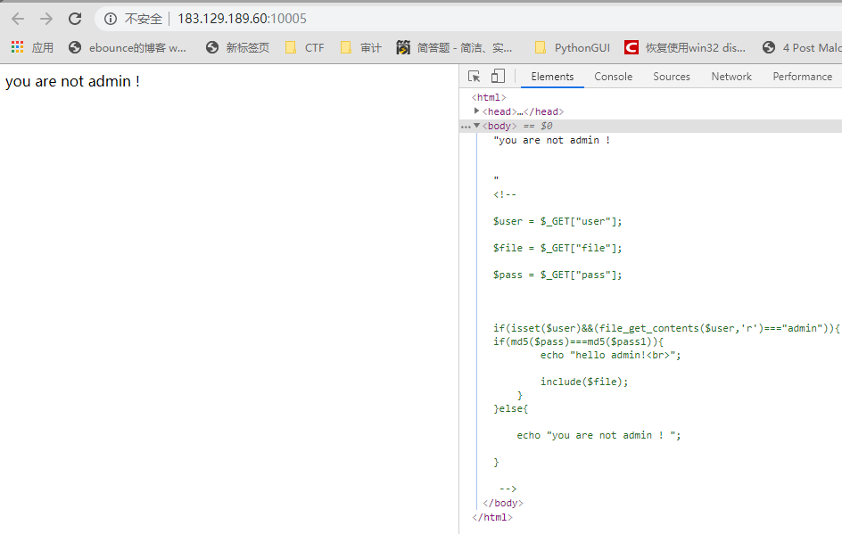Switch to the Network tab
The height and width of the screenshot is (534, 842).
[x=731, y=77]
